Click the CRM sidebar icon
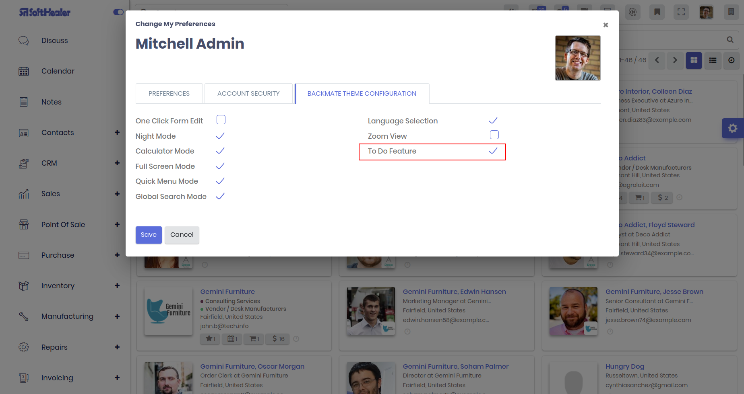Viewport: 744px width, 394px height. click(x=24, y=163)
